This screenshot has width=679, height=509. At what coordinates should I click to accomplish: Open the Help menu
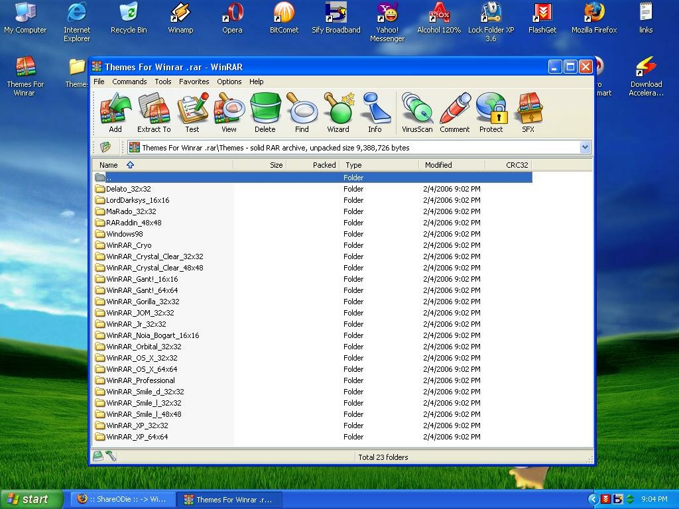257,82
